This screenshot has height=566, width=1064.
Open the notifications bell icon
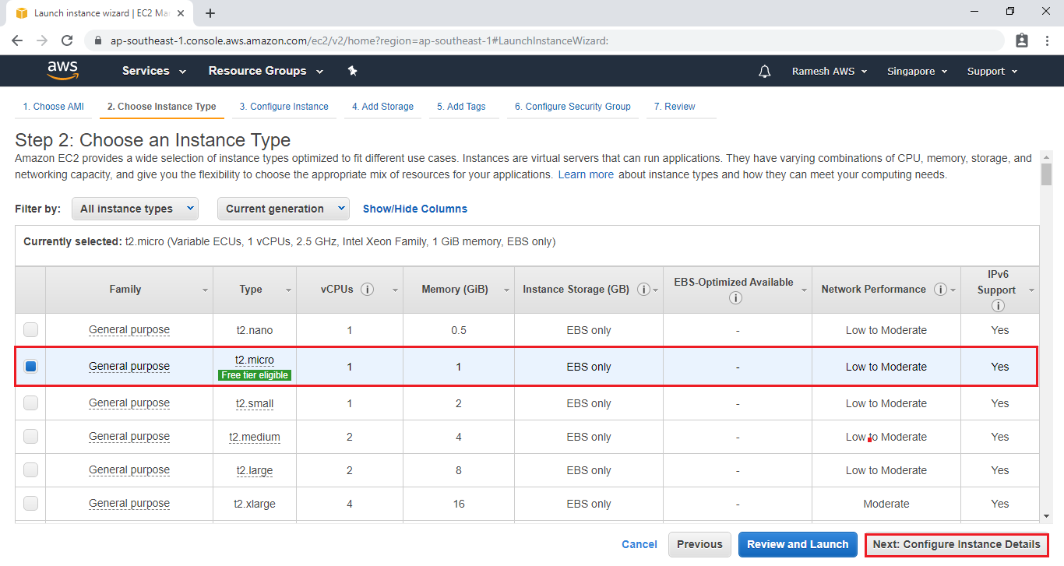(x=765, y=72)
